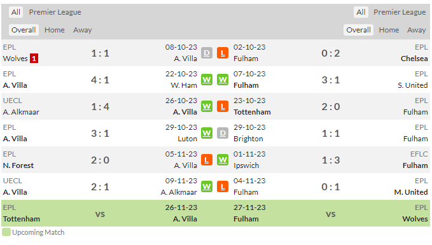Image resolution: width=432 pixels, height=245 pixels.
Task: Switch right table to Away matches
Action: tap(416, 30)
